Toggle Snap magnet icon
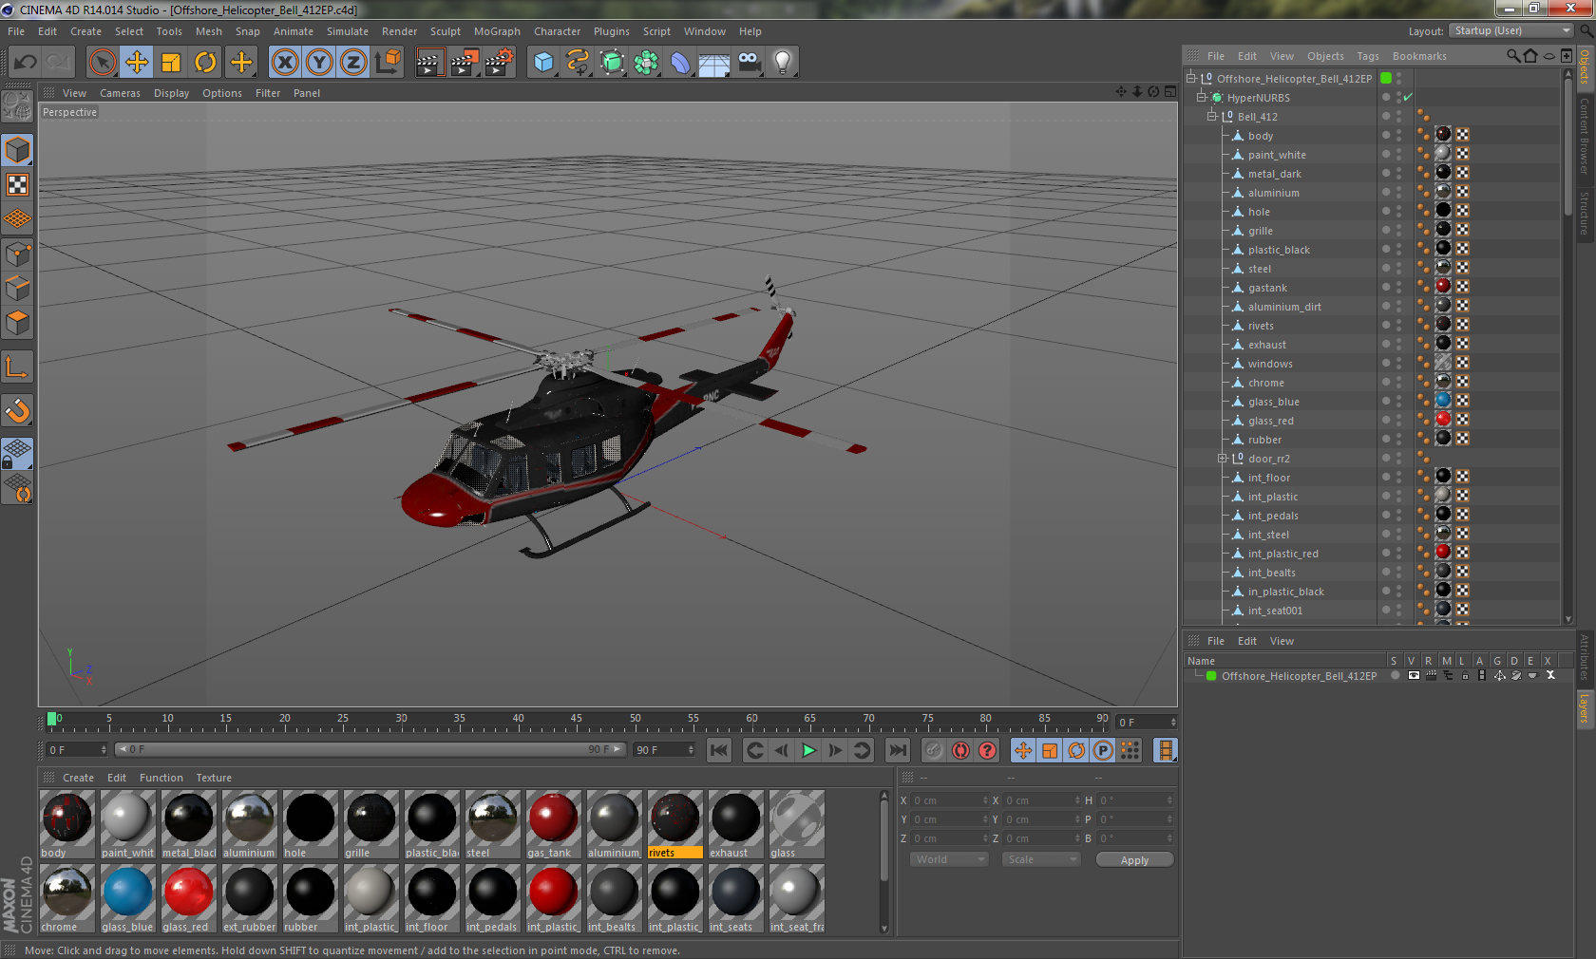 point(17,410)
